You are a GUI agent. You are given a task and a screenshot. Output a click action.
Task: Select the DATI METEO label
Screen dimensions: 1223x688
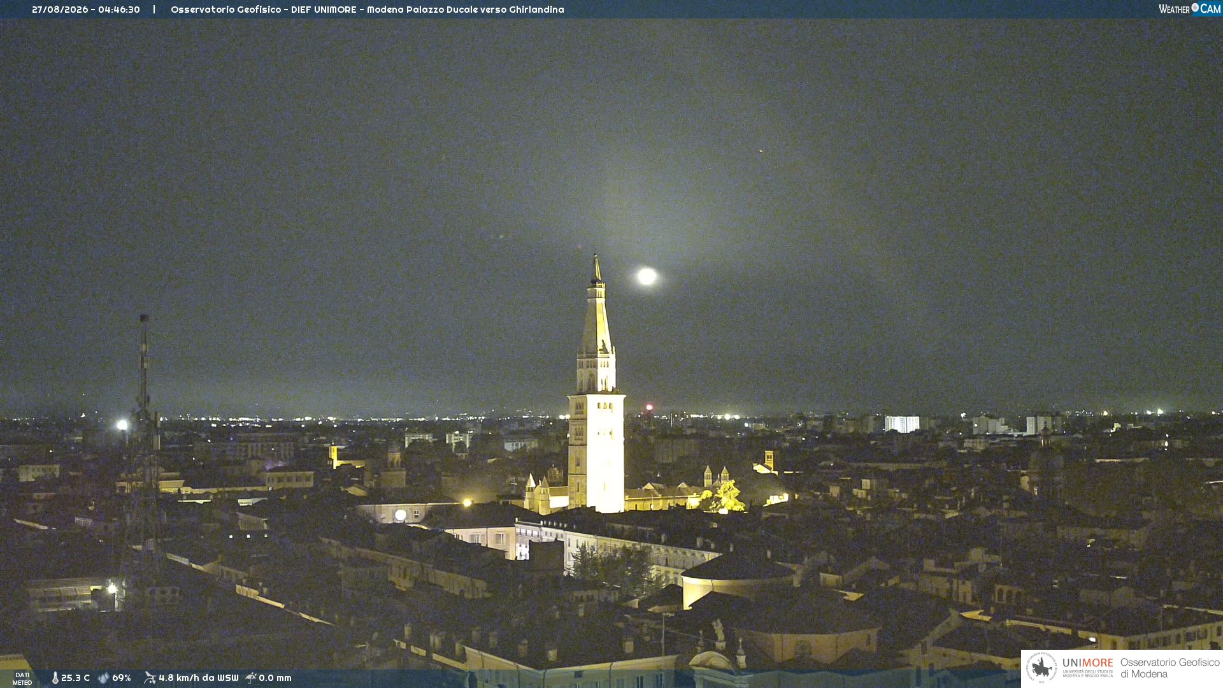pyautogui.click(x=22, y=678)
